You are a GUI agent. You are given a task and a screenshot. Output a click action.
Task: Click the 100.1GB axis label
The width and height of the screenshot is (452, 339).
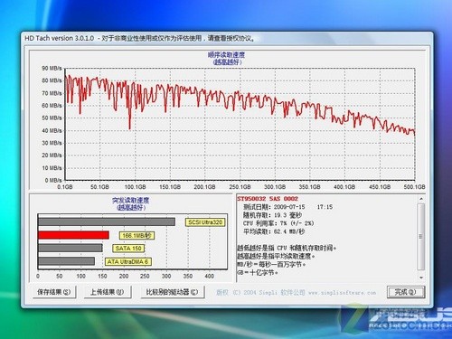click(x=135, y=187)
